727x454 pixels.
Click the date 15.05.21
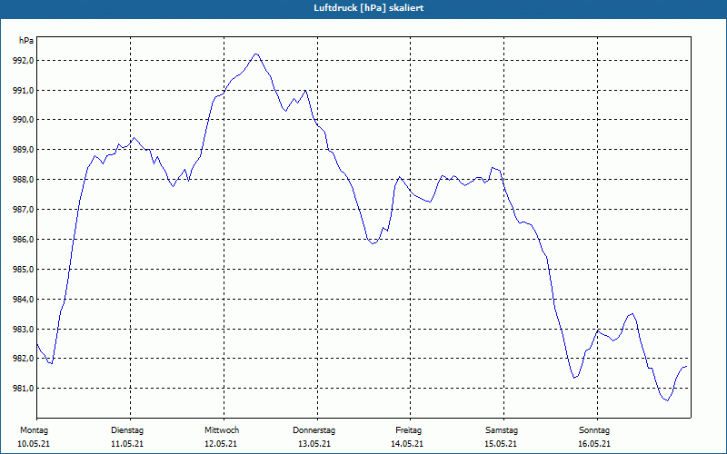coord(501,444)
